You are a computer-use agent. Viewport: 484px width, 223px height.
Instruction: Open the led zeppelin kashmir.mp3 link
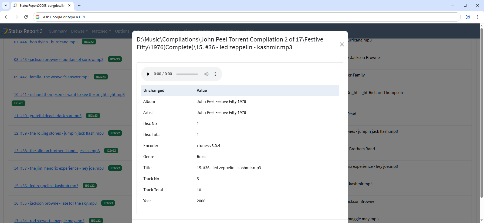[46, 186]
